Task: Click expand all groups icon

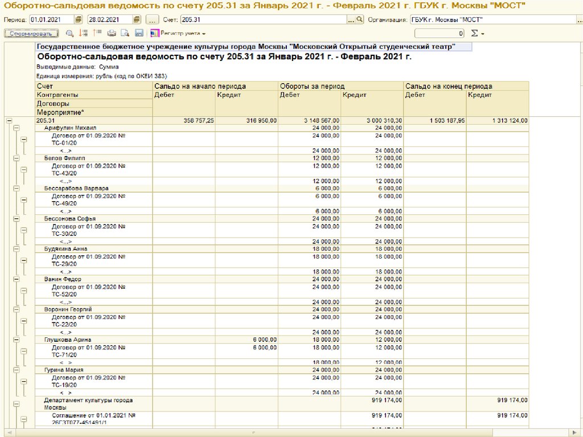Action: point(84,34)
